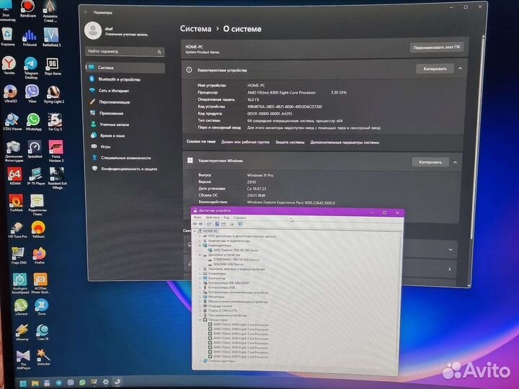Expand the Сетевые адаптеры tree node
The image size is (519, 389).
200,361
